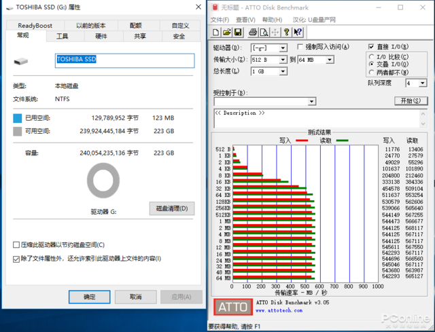The width and height of the screenshot is (435, 332).
Task: Click the OK button in properties dialog
Action: tap(89, 297)
